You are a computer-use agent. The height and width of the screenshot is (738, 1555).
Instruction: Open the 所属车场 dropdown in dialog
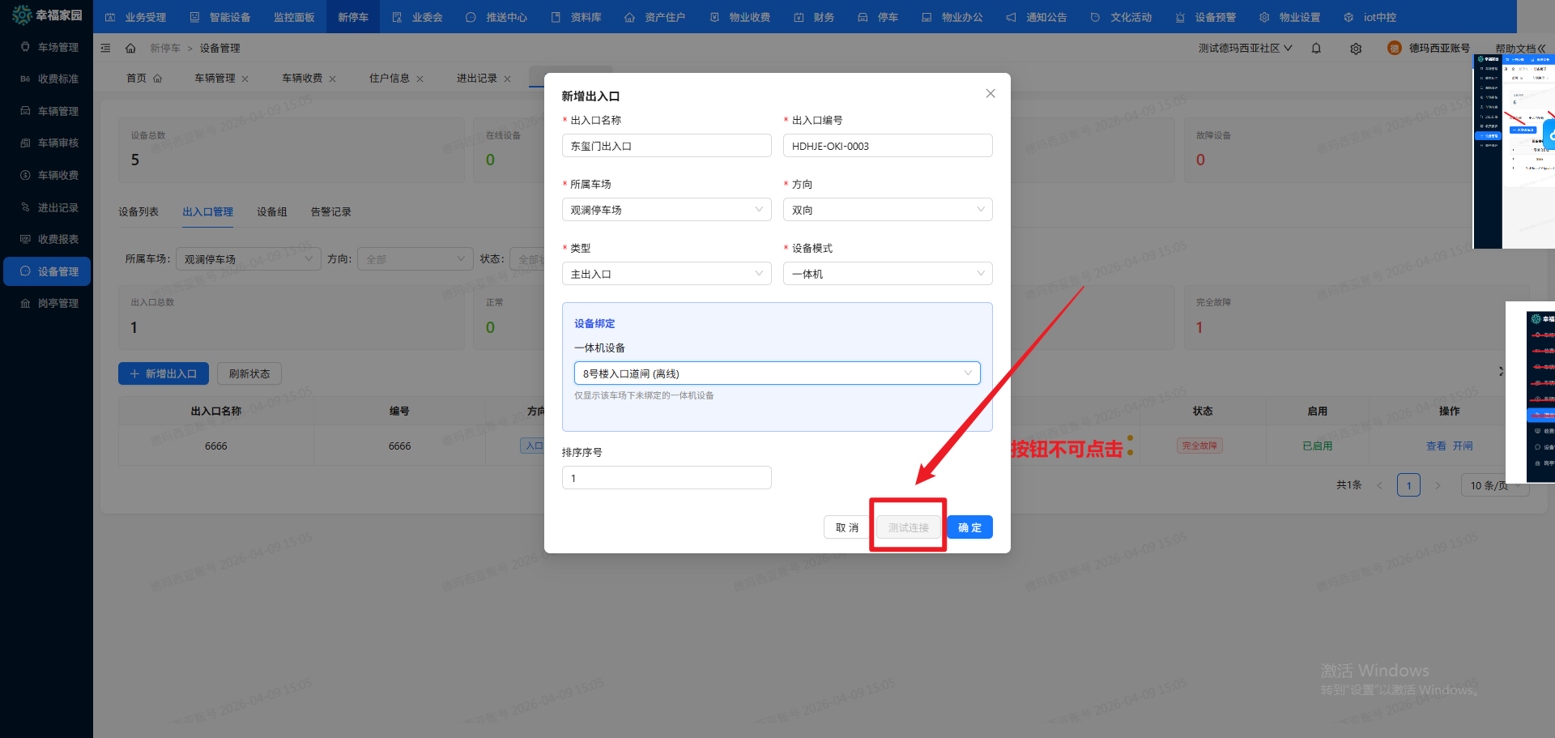666,210
